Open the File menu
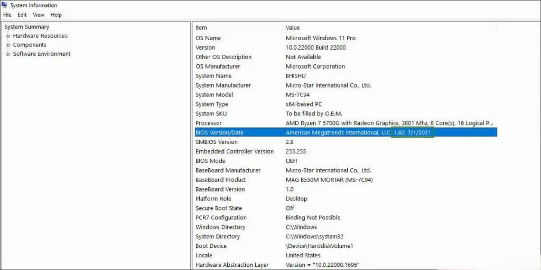Screen dimensions: 541x270 click(7, 15)
